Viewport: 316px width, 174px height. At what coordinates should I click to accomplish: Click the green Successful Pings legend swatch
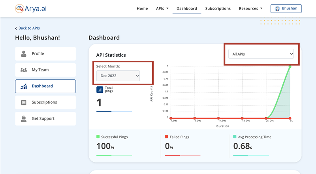[x=98, y=137]
